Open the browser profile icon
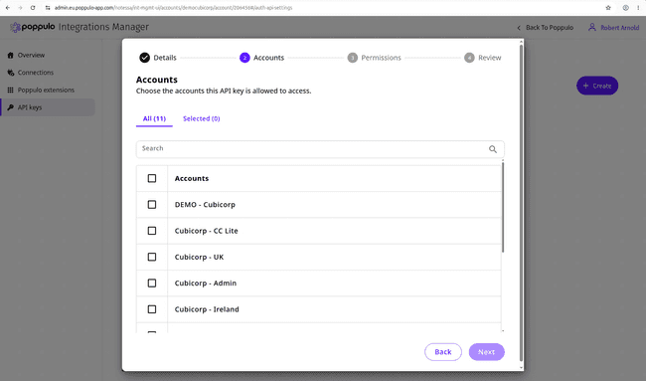Screen dimensions: 646x381 (x=625, y=7)
